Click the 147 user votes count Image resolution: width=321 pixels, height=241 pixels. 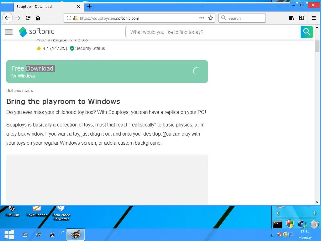tap(59, 48)
